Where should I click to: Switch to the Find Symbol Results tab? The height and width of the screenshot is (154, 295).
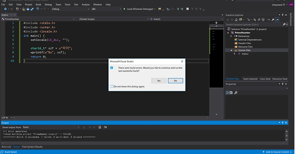click(32, 147)
